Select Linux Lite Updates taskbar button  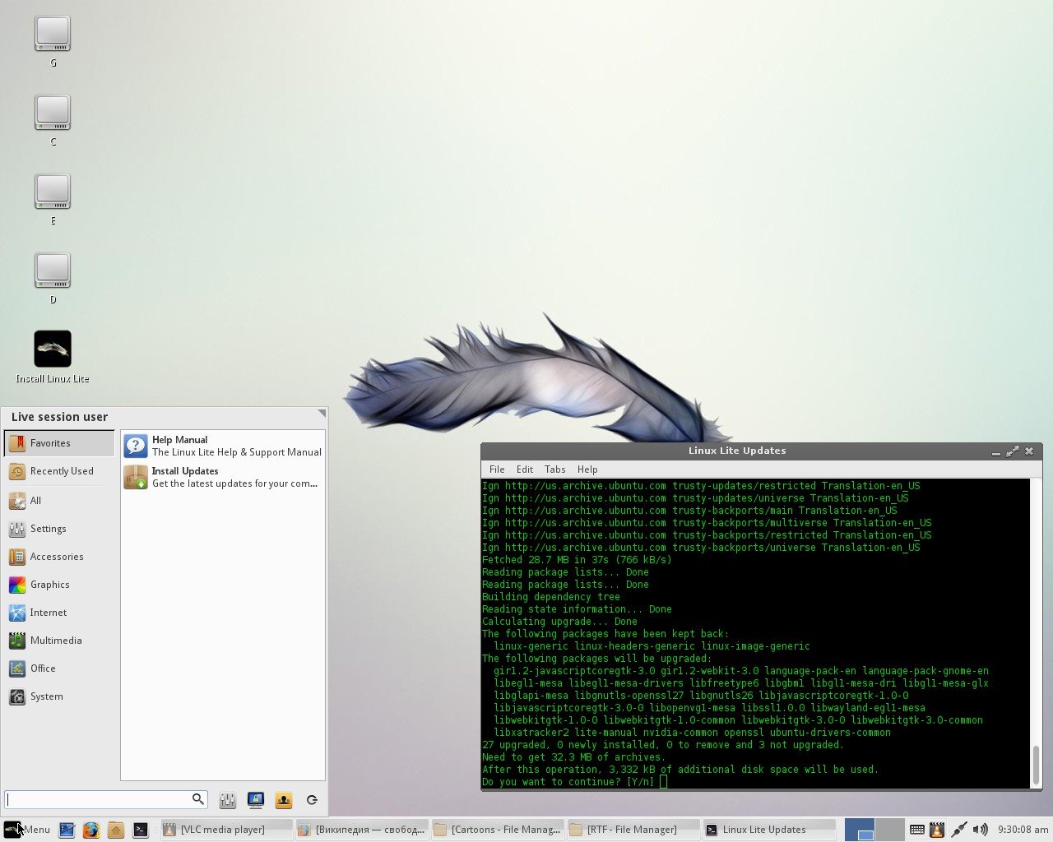(x=768, y=830)
